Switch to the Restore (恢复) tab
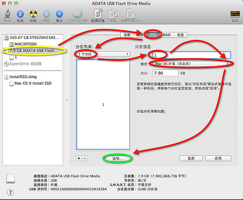 [180, 35]
